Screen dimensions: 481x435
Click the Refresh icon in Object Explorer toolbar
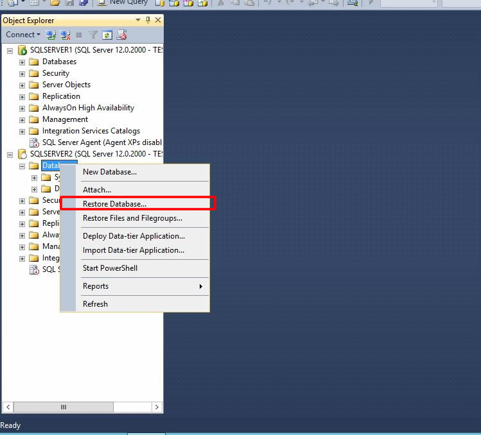click(x=107, y=35)
